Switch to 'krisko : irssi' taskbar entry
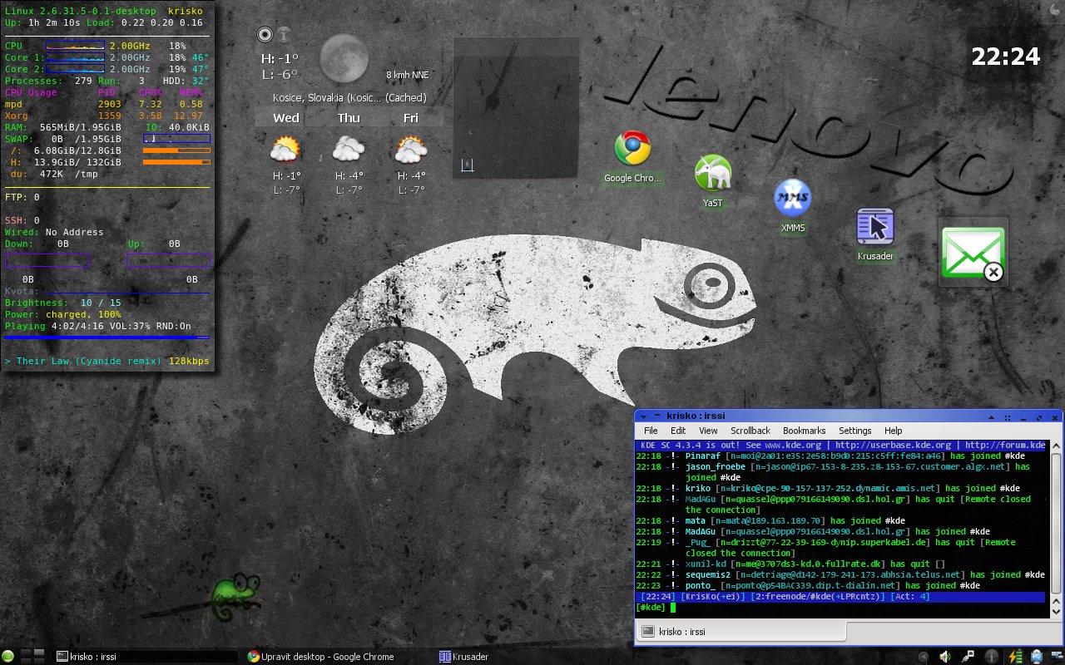 144,656
